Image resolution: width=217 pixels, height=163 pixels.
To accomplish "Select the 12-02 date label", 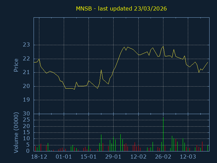I will pos(138,157).
